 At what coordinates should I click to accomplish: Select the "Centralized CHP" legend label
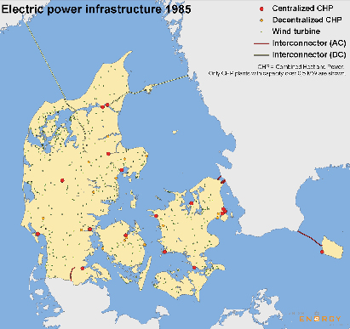[302, 9]
